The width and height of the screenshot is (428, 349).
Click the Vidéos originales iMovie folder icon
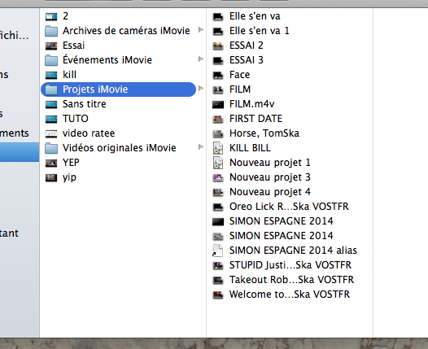pyautogui.click(x=51, y=148)
